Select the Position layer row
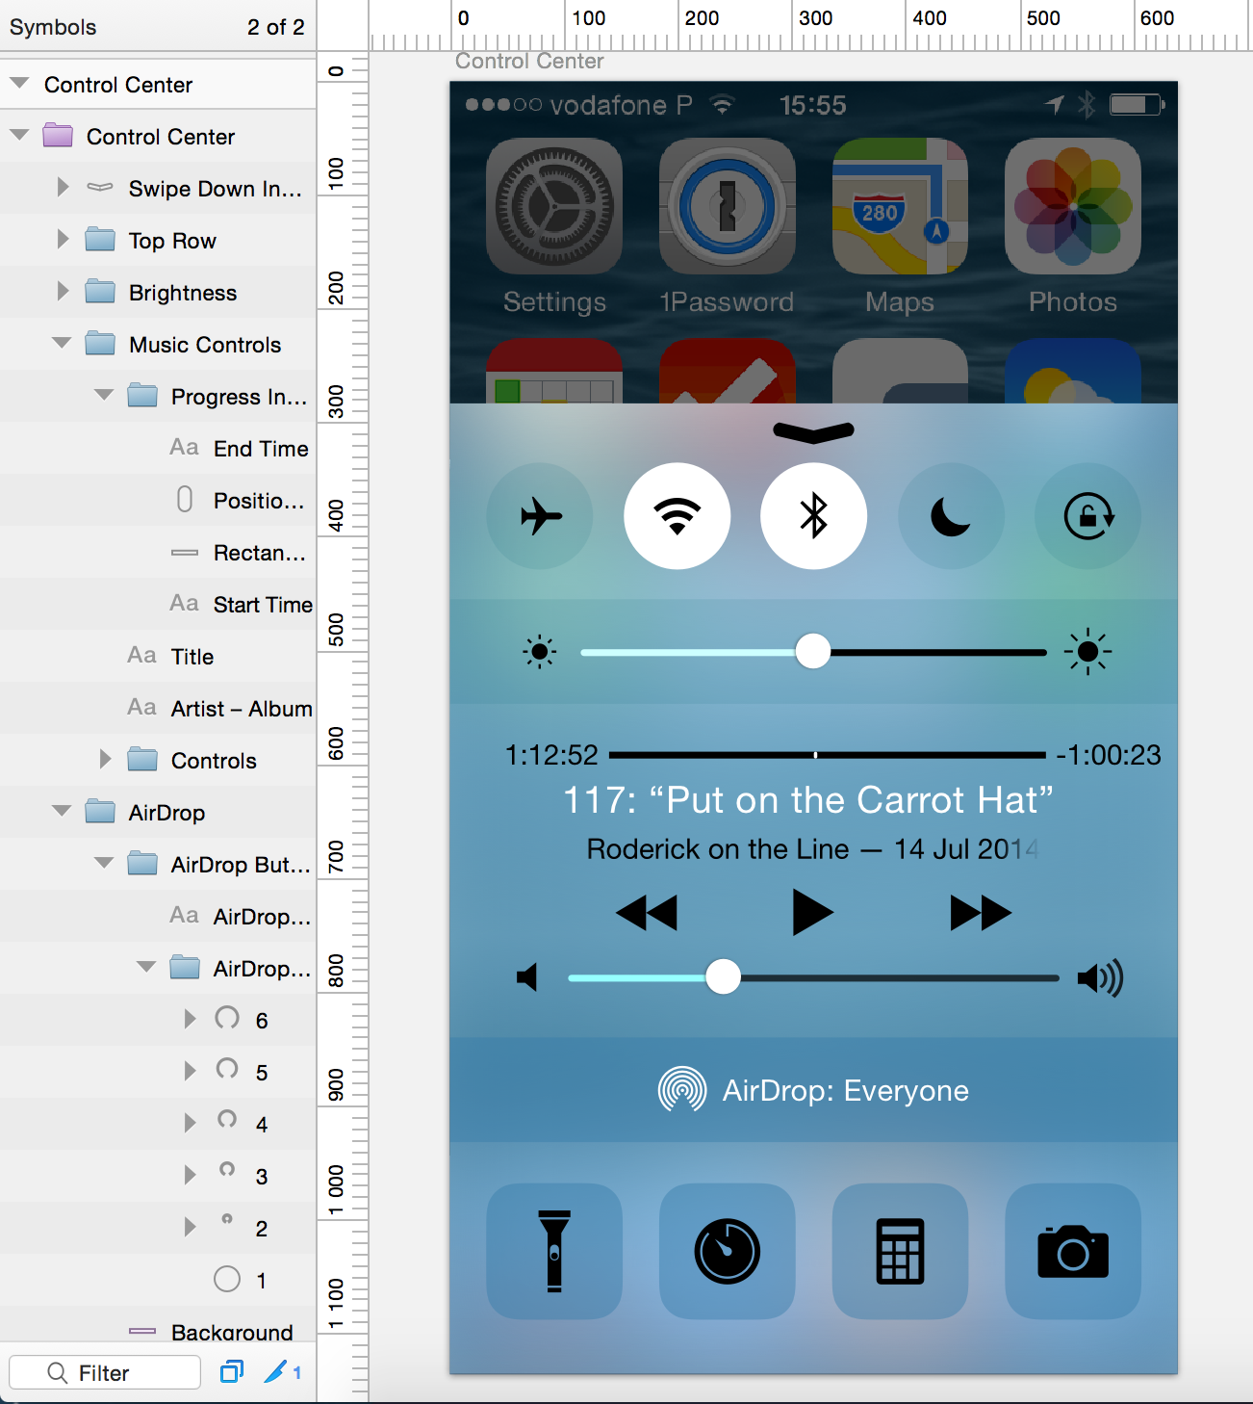 (x=158, y=501)
